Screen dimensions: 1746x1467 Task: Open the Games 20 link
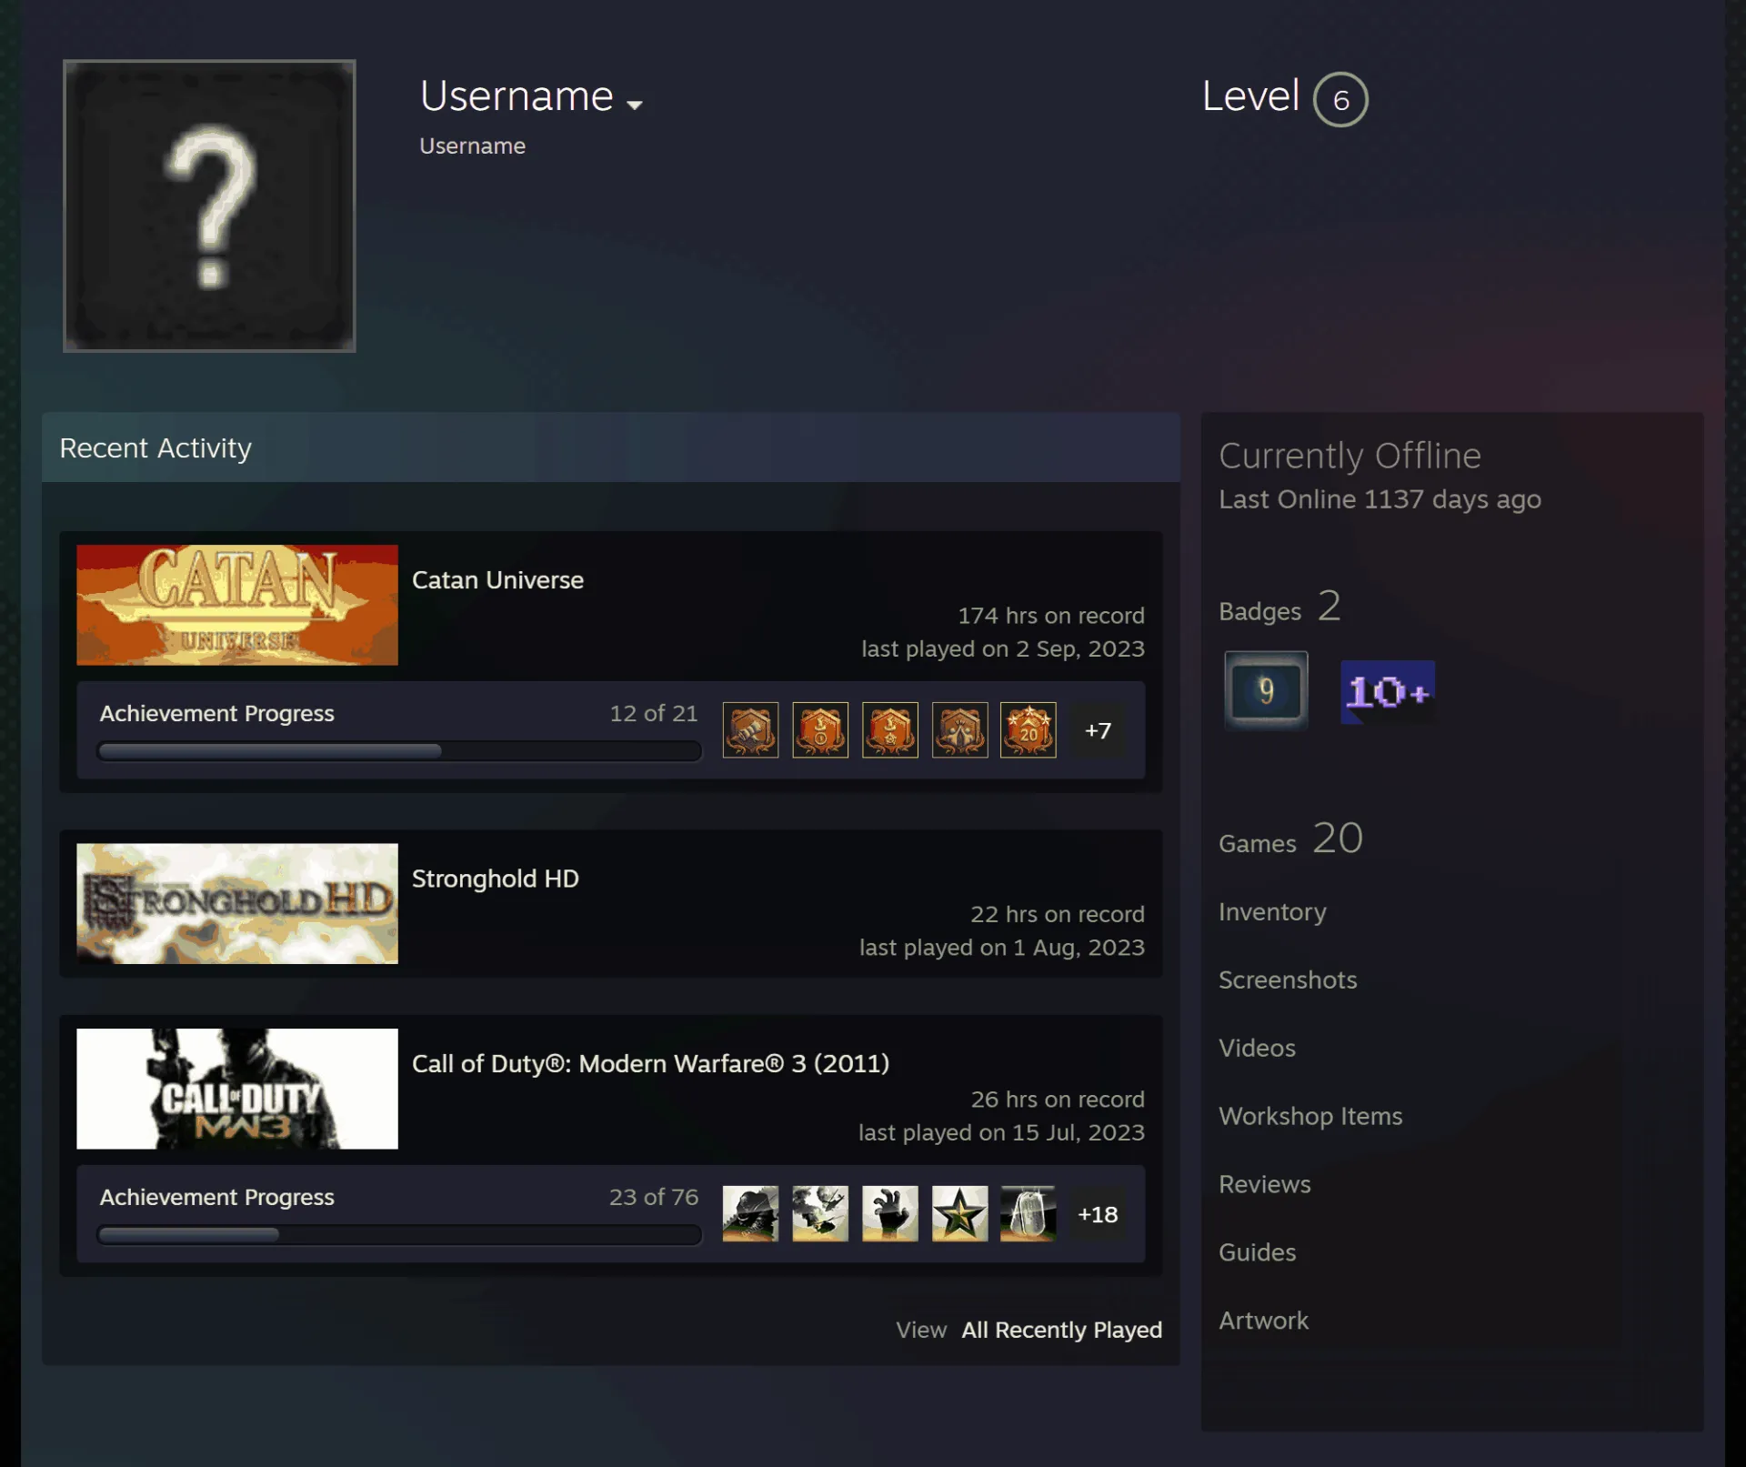click(x=1290, y=839)
